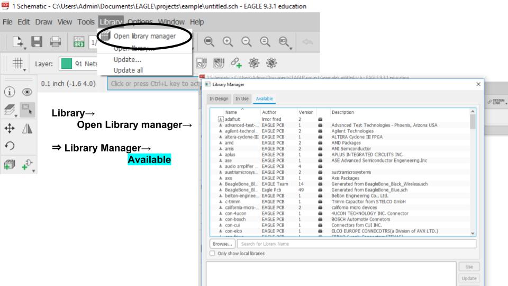
Task: Click the Save floppy disk icon
Action: pos(37,41)
